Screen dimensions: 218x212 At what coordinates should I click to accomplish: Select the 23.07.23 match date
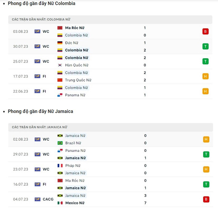click(21, 169)
